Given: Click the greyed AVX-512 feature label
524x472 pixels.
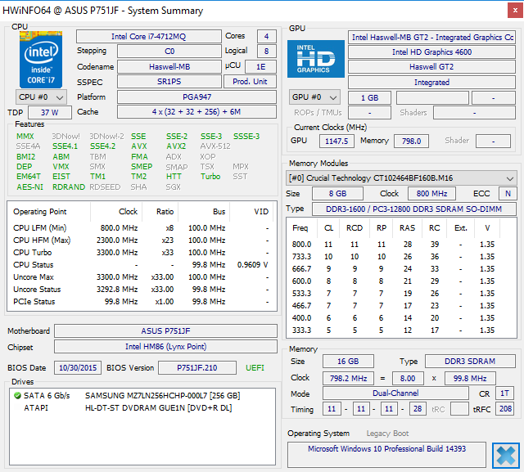Looking at the screenshot, I should [215, 146].
